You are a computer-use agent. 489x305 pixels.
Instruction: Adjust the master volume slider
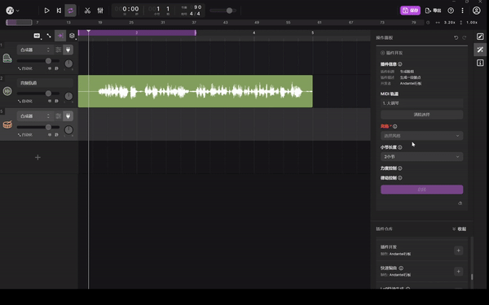pyautogui.click(x=223, y=11)
